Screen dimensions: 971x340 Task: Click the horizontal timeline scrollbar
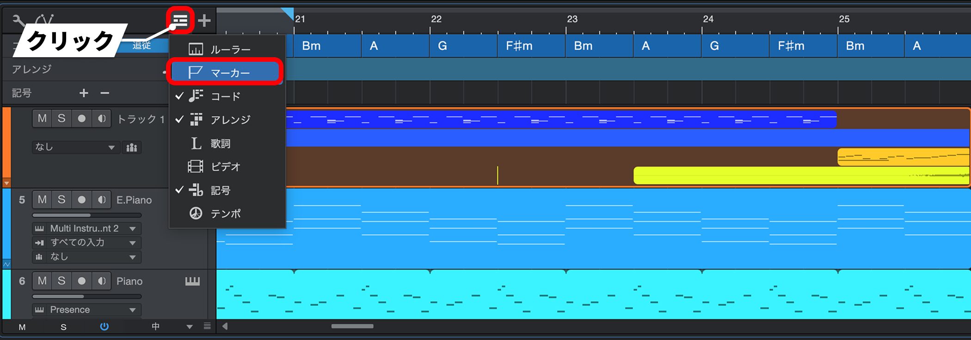pyautogui.click(x=352, y=326)
